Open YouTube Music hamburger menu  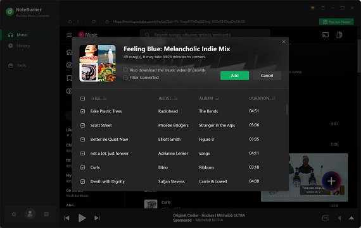(x=69, y=35)
